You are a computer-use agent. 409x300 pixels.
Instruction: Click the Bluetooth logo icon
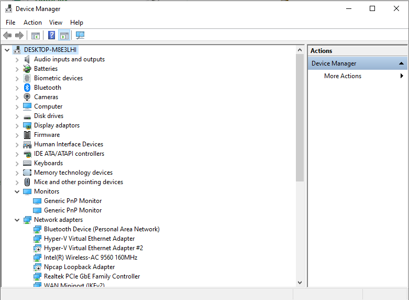coord(27,88)
